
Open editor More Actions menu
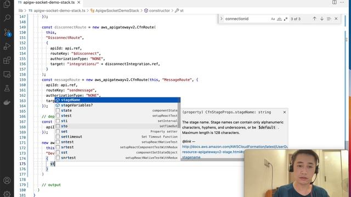[342, 2]
